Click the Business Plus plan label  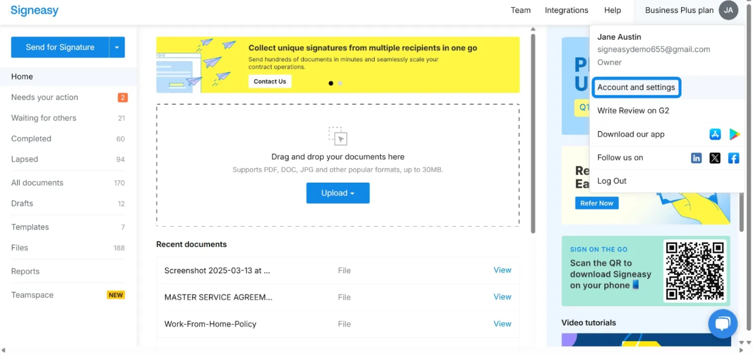pyautogui.click(x=680, y=10)
